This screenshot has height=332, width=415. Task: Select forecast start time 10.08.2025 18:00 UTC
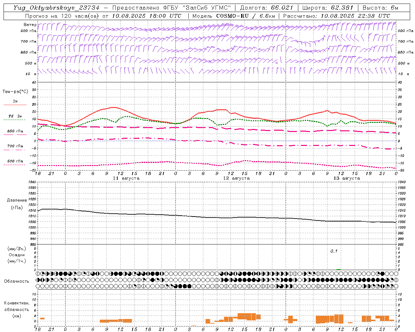pyautogui.click(x=147, y=16)
